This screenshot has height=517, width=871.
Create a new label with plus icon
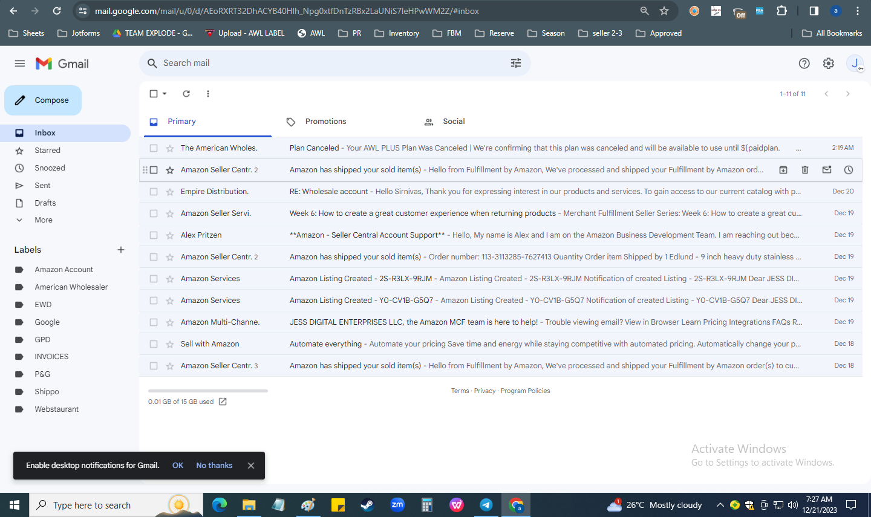(121, 250)
